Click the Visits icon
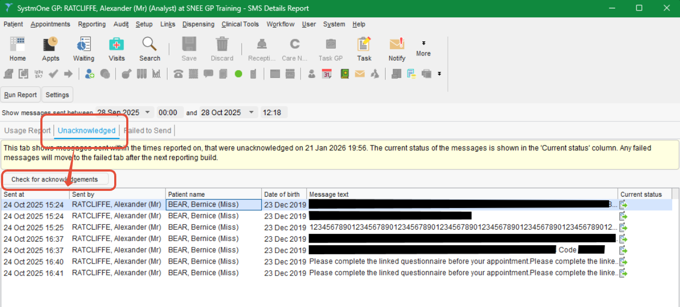 click(x=116, y=48)
